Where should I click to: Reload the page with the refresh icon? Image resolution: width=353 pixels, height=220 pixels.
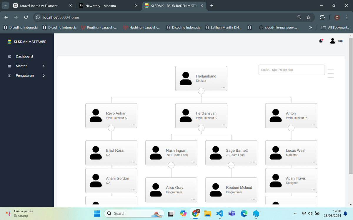tap(26, 17)
